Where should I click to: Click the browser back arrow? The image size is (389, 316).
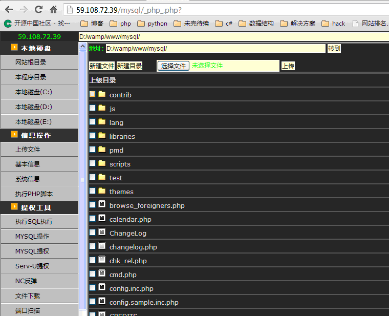pyautogui.click(x=9, y=10)
